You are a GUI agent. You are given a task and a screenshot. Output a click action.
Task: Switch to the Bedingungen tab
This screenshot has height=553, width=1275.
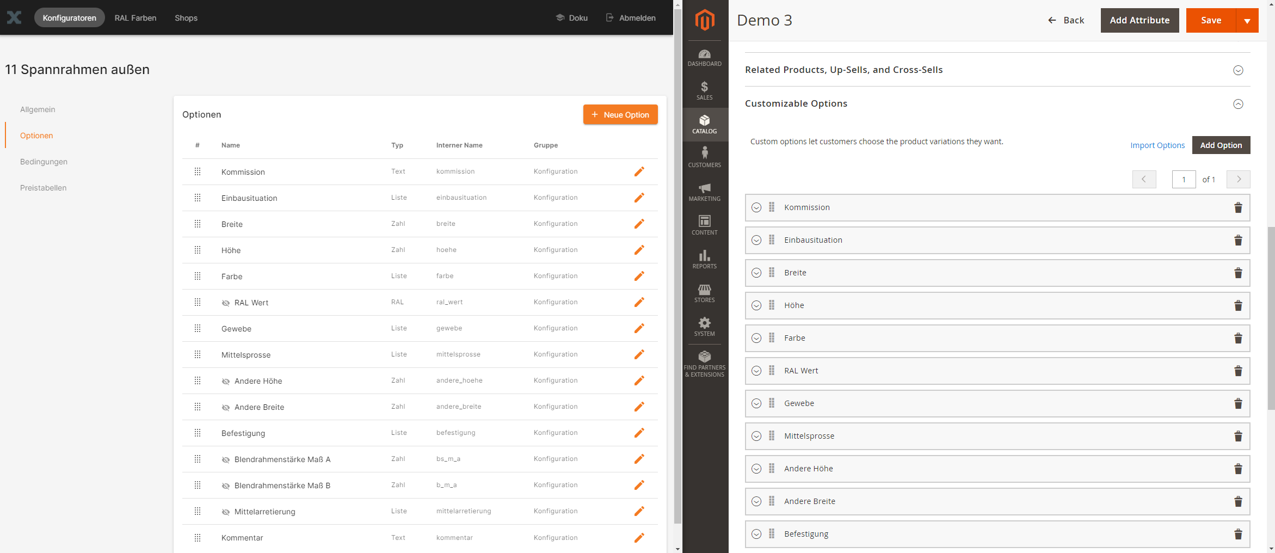coord(44,161)
